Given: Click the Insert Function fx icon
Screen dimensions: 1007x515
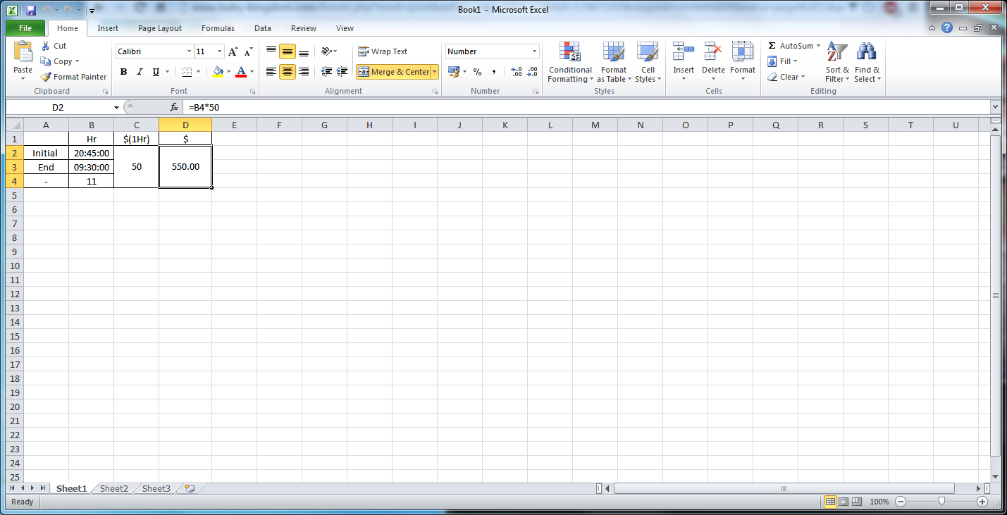Looking at the screenshot, I should 174,107.
